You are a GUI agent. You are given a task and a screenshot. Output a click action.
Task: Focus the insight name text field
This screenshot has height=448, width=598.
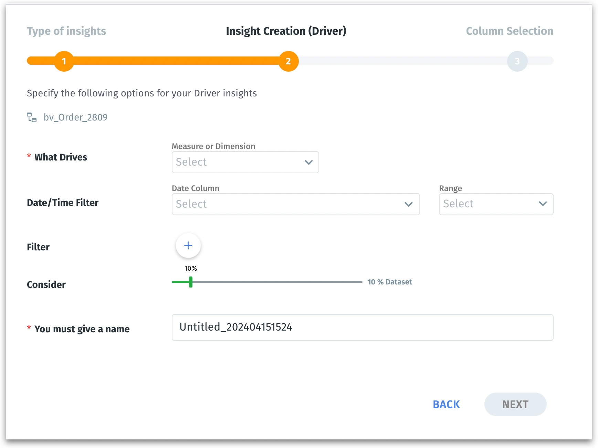pyautogui.click(x=362, y=327)
